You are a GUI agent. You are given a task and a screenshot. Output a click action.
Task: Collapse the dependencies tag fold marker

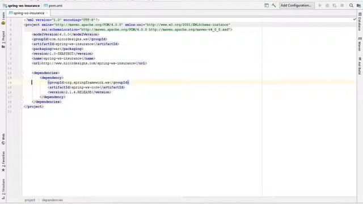pyautogui.click(x=22, y=73)
